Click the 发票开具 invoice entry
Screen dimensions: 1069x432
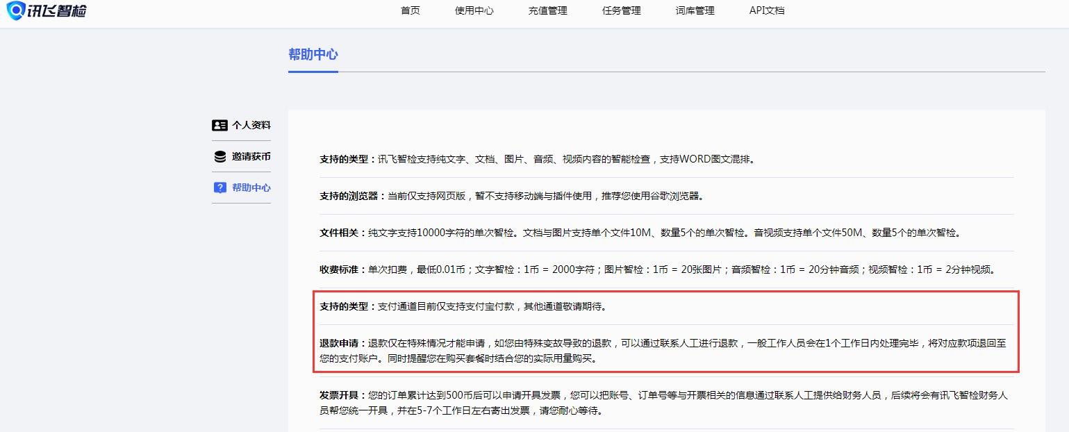click(x=342, y=396)
